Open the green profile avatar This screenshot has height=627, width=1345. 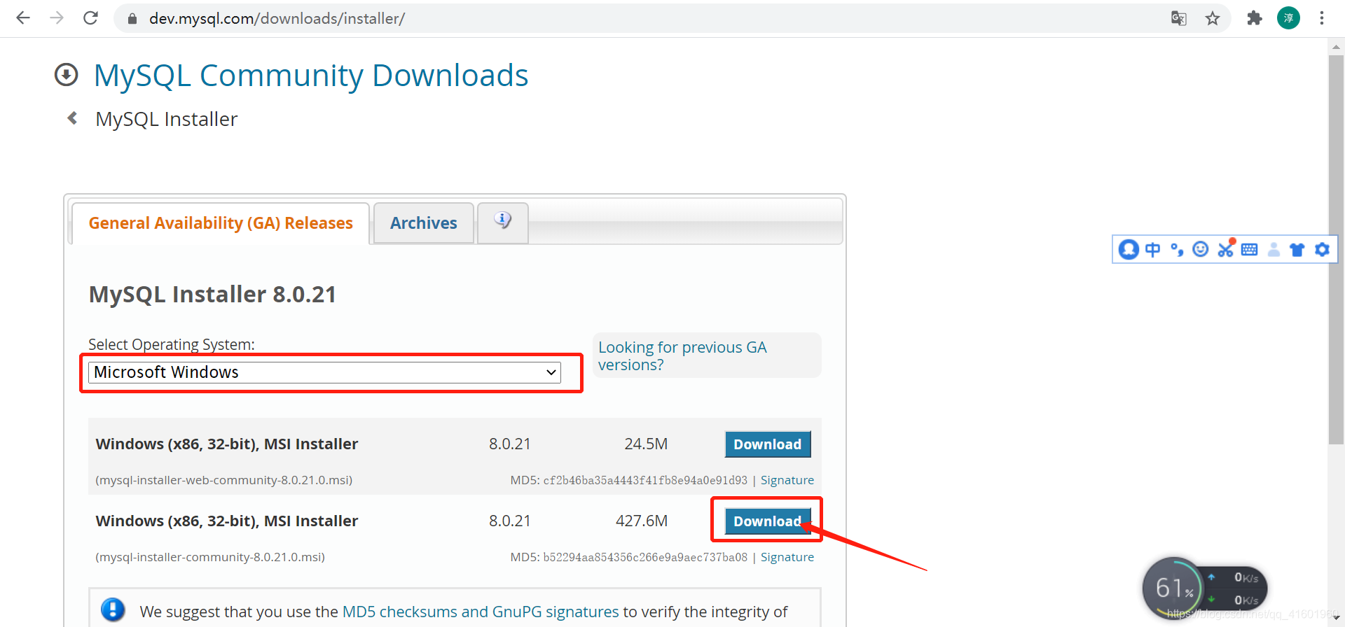point(1288,18)
